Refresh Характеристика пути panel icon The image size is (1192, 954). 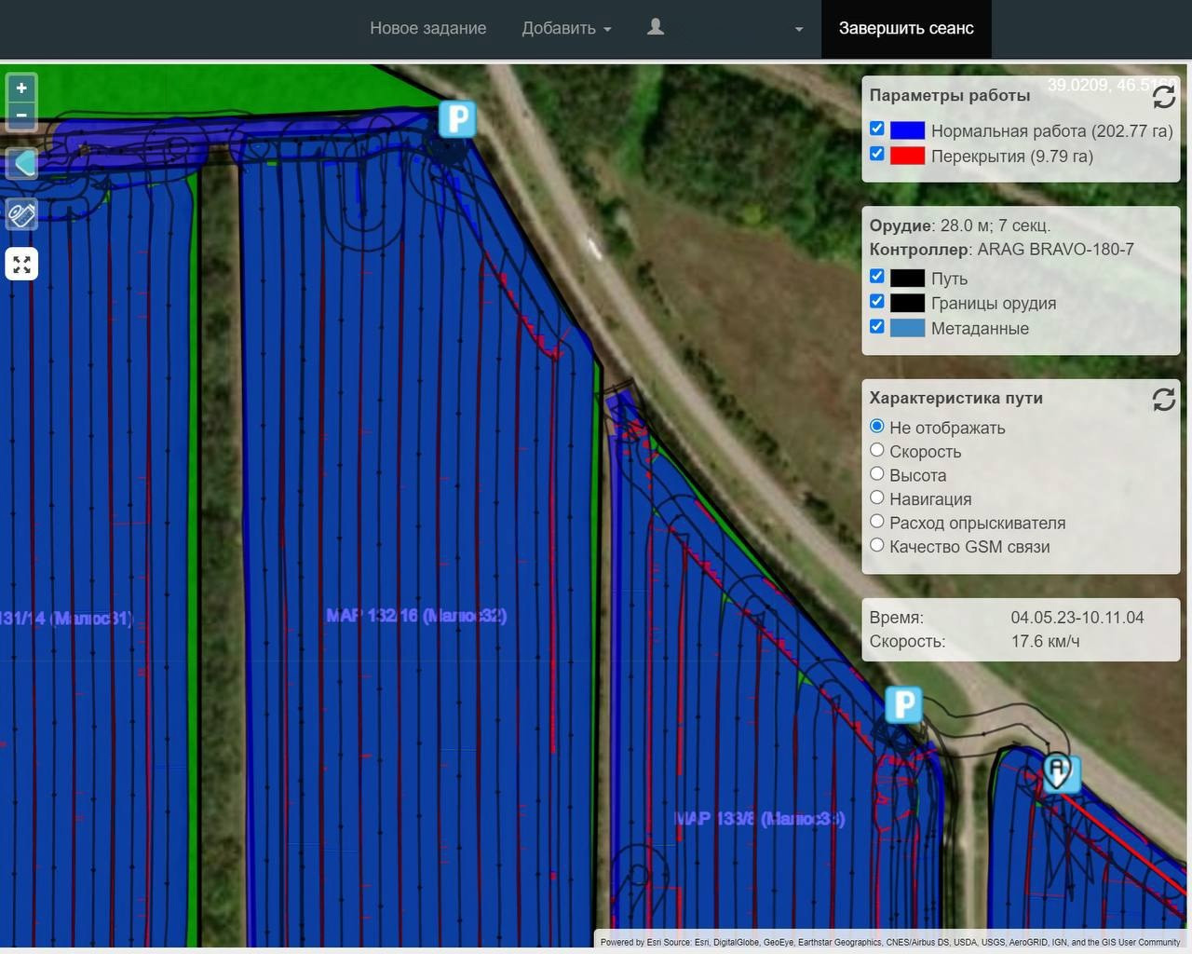click(1163, 399)
